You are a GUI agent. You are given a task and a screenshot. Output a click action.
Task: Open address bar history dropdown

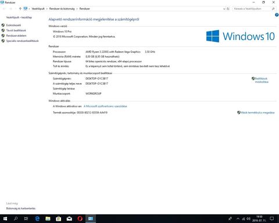(x=224, y=9)
